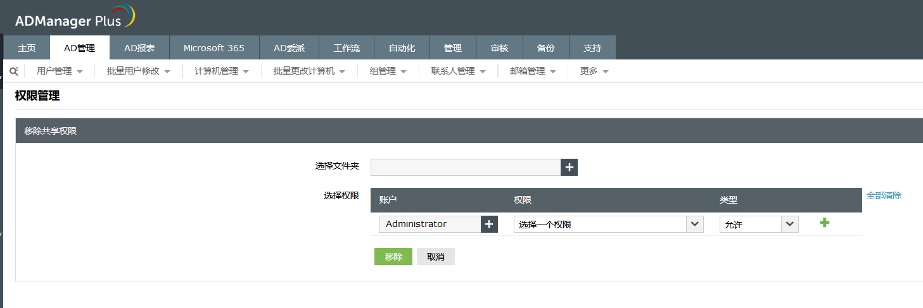Click plus button beside Administrator account
The height and width of the screenshot is (308, 923).
click(489, 224)
